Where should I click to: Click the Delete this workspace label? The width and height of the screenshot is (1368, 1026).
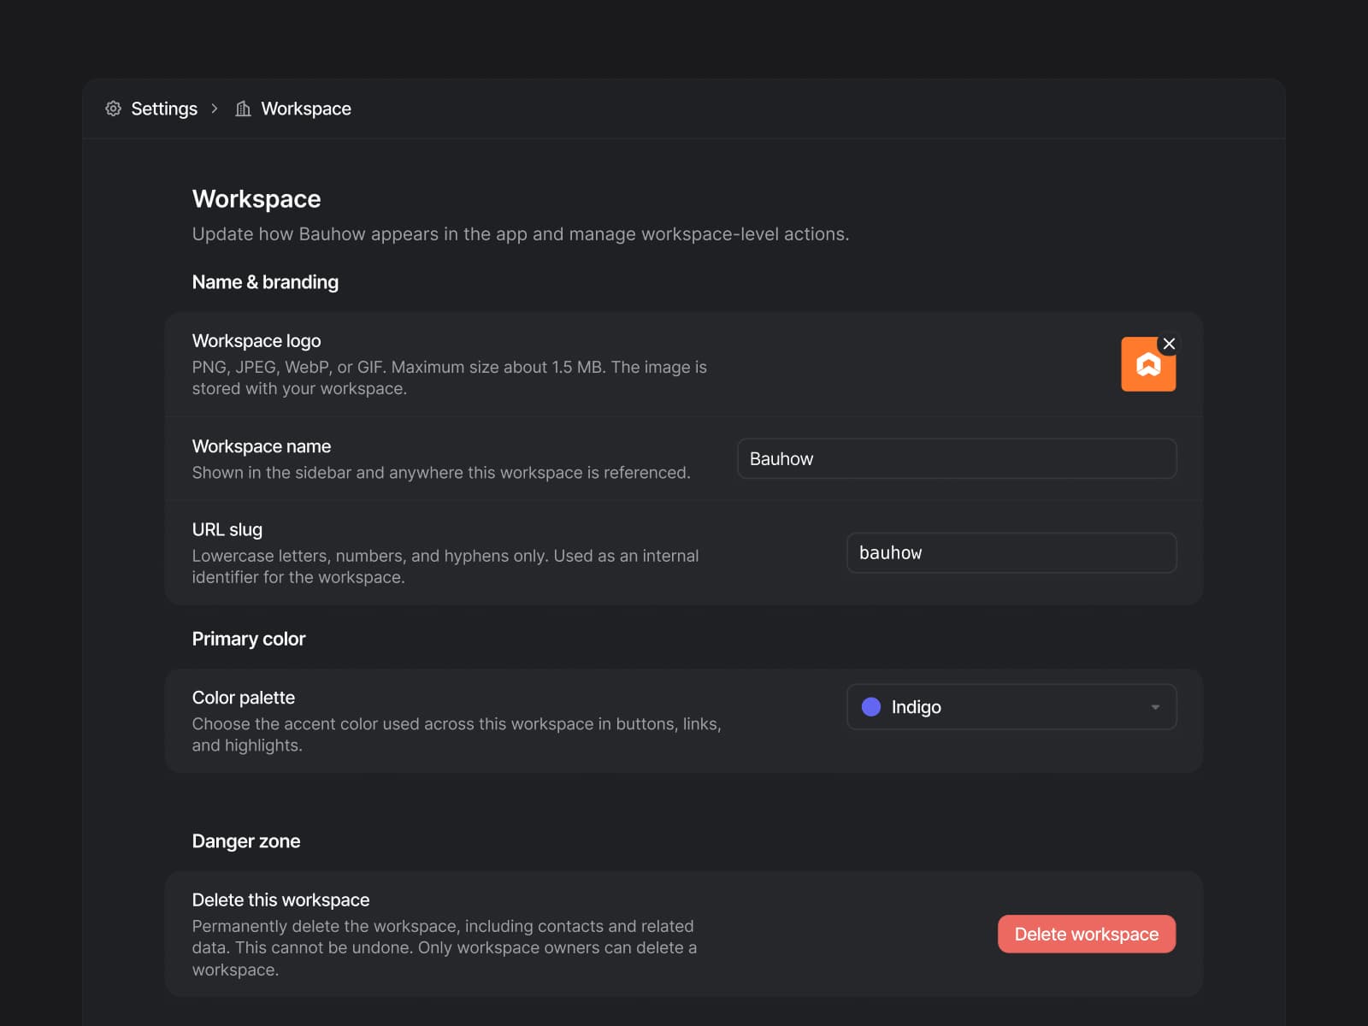[280, 899]
